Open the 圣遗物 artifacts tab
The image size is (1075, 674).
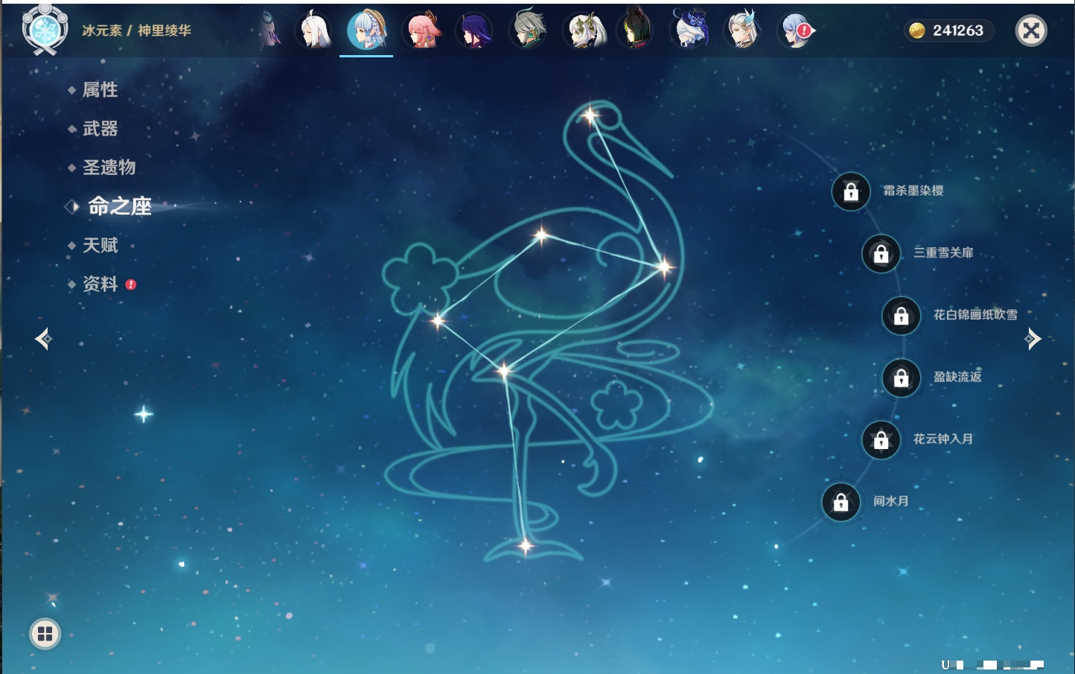109,168
